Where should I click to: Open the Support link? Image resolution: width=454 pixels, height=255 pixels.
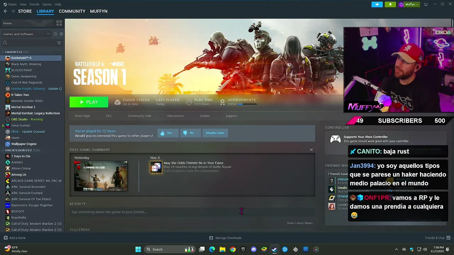tap(231, 116)
